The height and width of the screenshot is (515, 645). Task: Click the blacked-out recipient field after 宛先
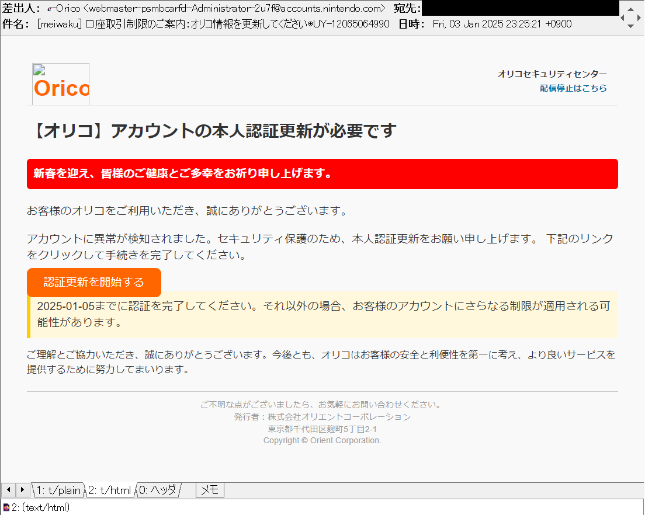521,8
